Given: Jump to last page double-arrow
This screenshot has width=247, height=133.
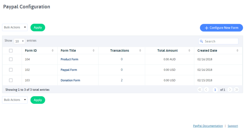Looking at the screenshot, I should coord(237,90).
